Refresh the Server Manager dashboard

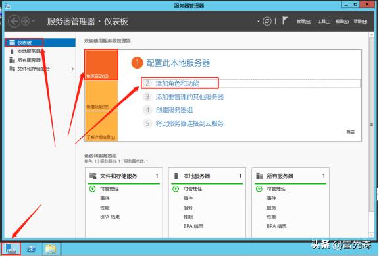click(267, 21)
